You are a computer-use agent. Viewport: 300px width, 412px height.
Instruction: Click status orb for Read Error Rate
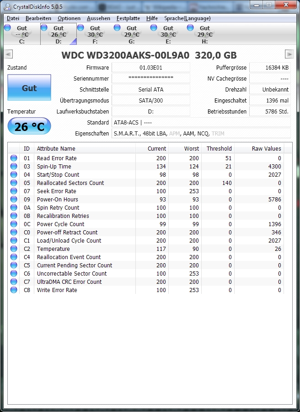point(14,158)
